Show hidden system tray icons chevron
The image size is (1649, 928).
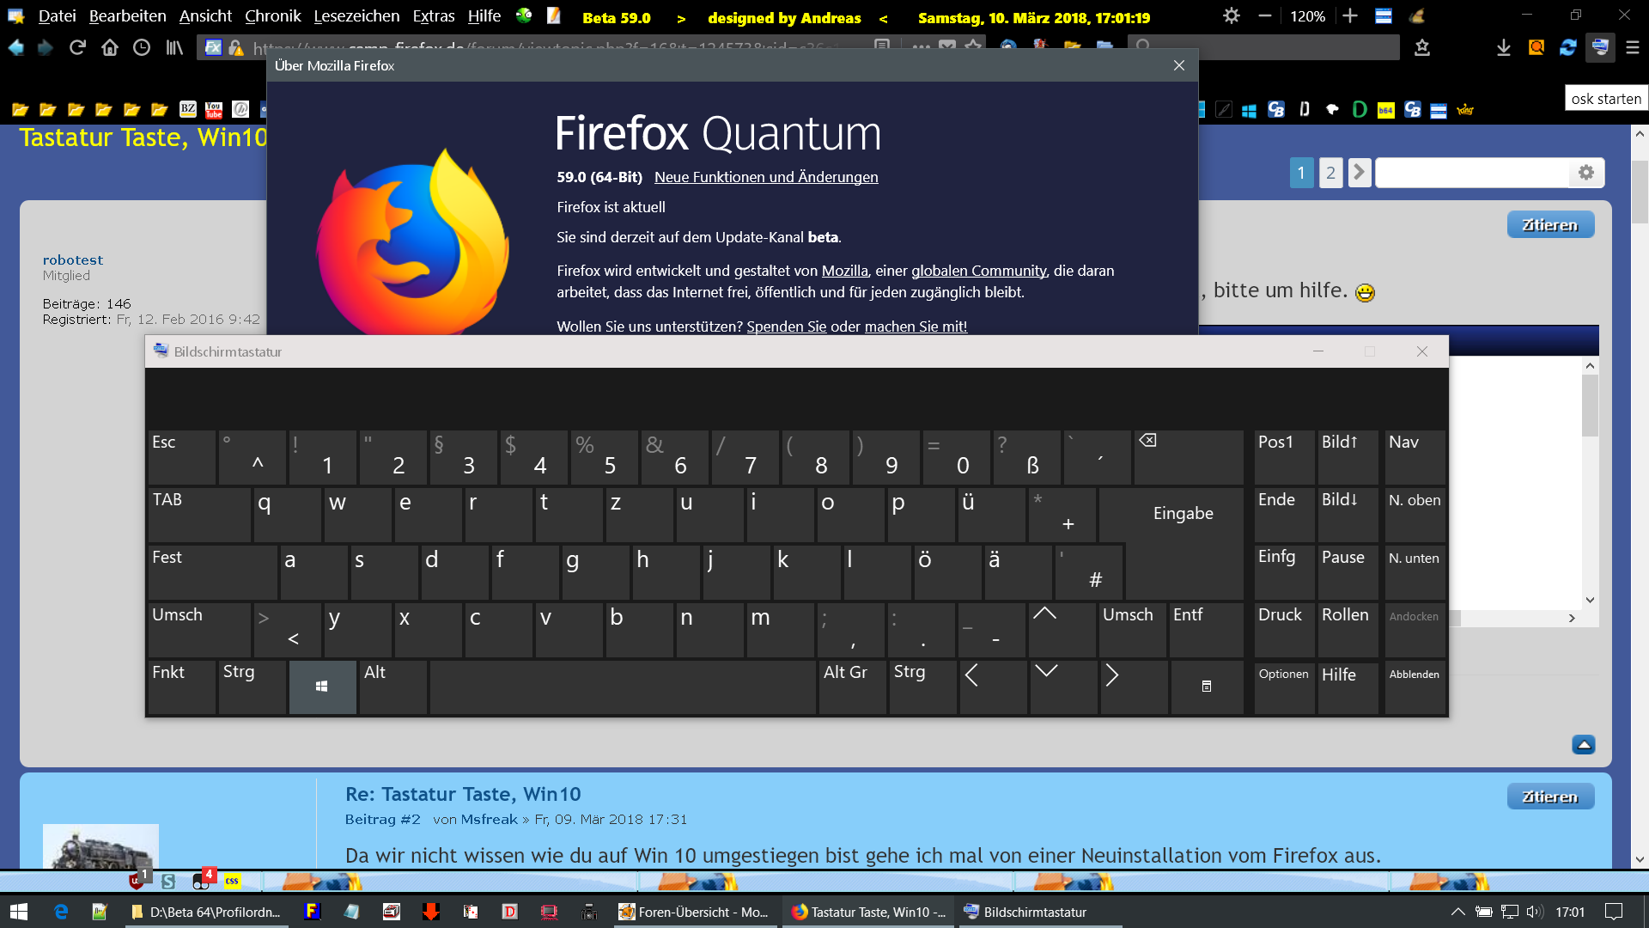[x=1457, y=912]
